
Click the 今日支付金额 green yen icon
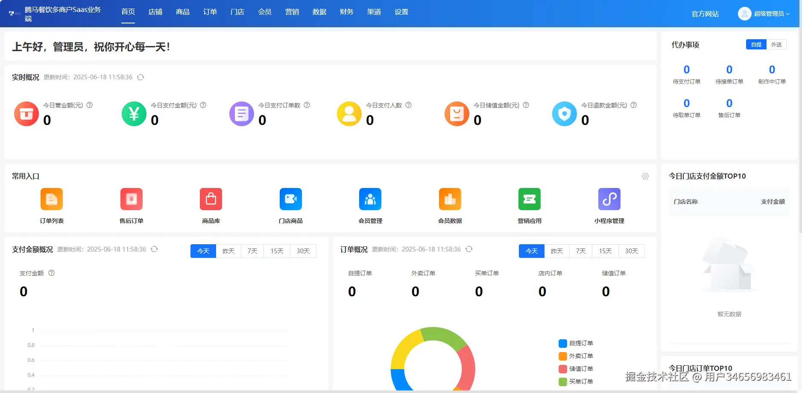pyautogui.click(x=134, y=114)
